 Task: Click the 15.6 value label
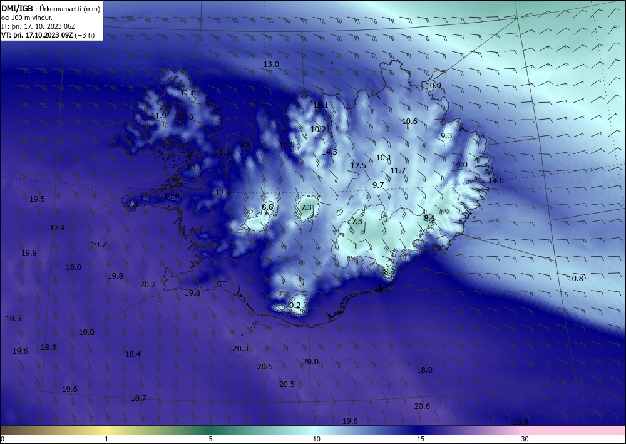coord(185,117)
